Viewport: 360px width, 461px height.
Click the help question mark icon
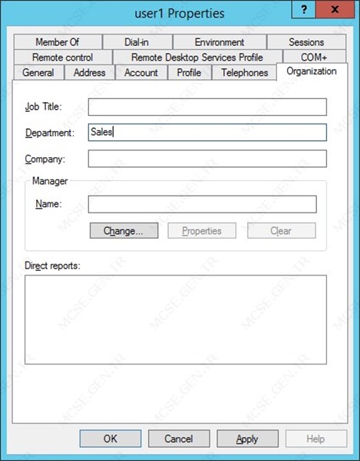pyautogui.click(x=303, y=10)
